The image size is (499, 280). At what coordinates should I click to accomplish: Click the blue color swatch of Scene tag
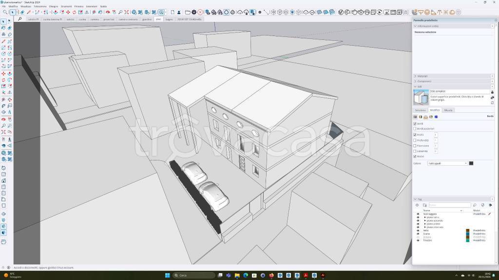(x=468, y=234)
